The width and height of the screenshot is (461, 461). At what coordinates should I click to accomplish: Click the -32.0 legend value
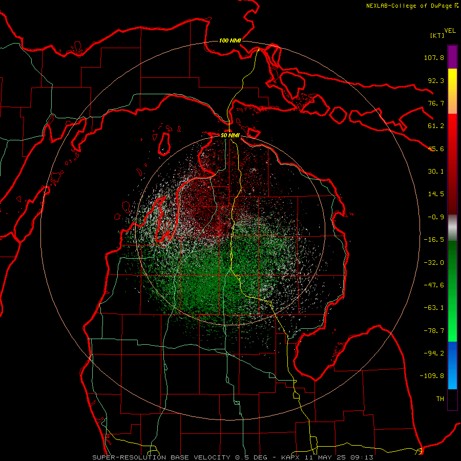coord(434,263)
